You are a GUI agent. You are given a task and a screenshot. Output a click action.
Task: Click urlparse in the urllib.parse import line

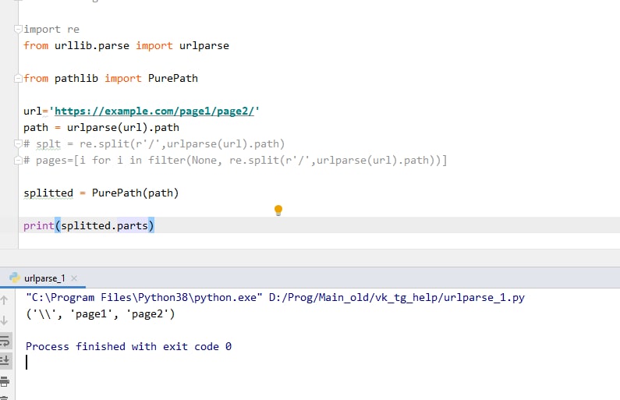[x=204, y=45]
